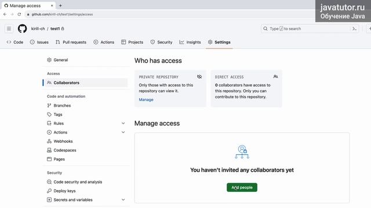Open the command palette icon in search bar
The height and width of the screenshot is (208, 371).
pos(354,29)
